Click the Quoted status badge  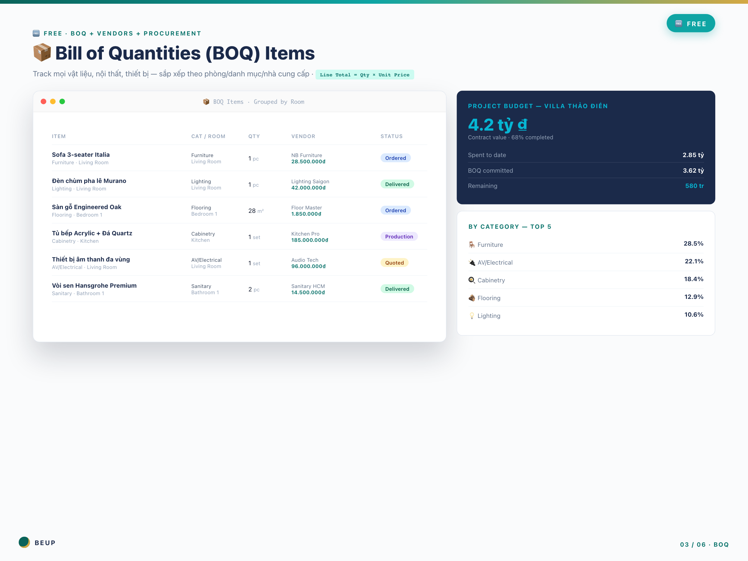pos(394,263)
